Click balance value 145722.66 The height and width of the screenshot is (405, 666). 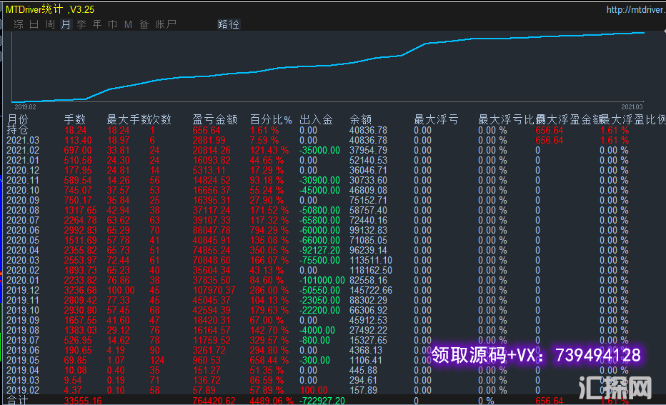click(371, 290)
